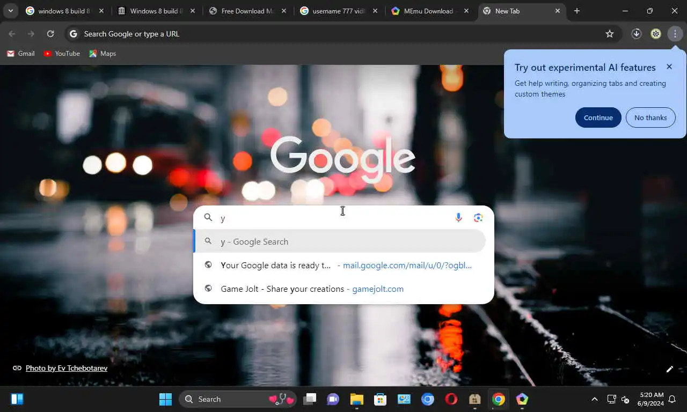Start voice search with microphone
The image size is (687, 412).
click(458, 217)
